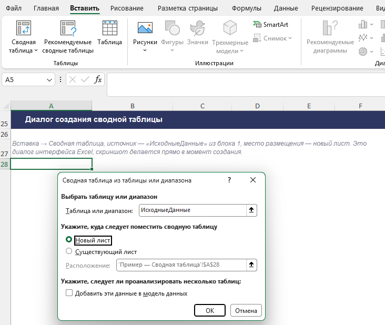Collapse range selector for Расположение field
Viewport: 385px width, 325px height.
[251, 265]
